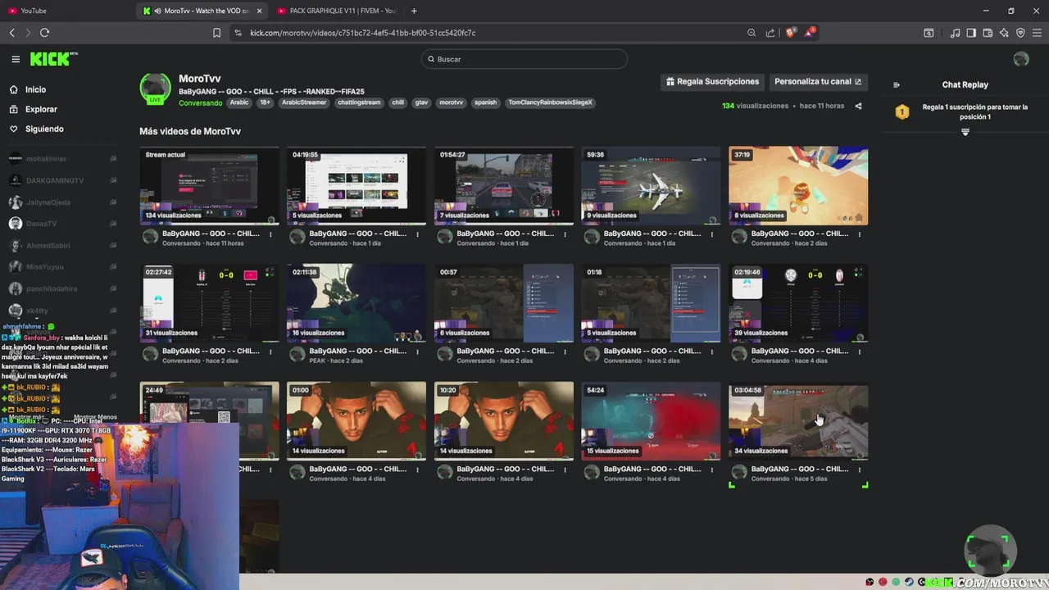Click the Siguiendo heart icon

[14, 129]
